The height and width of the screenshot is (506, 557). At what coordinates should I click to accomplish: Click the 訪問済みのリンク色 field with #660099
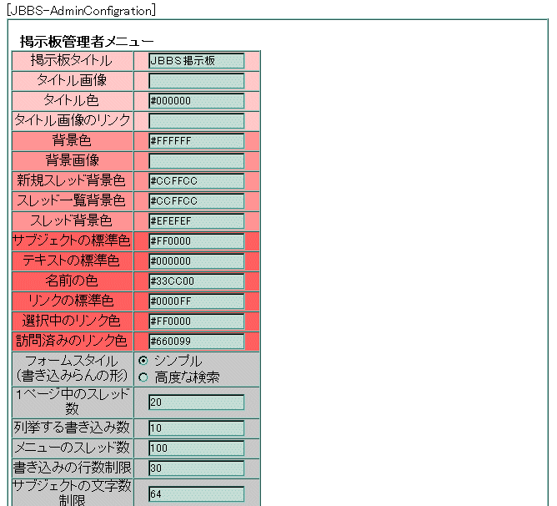[196, 342]
